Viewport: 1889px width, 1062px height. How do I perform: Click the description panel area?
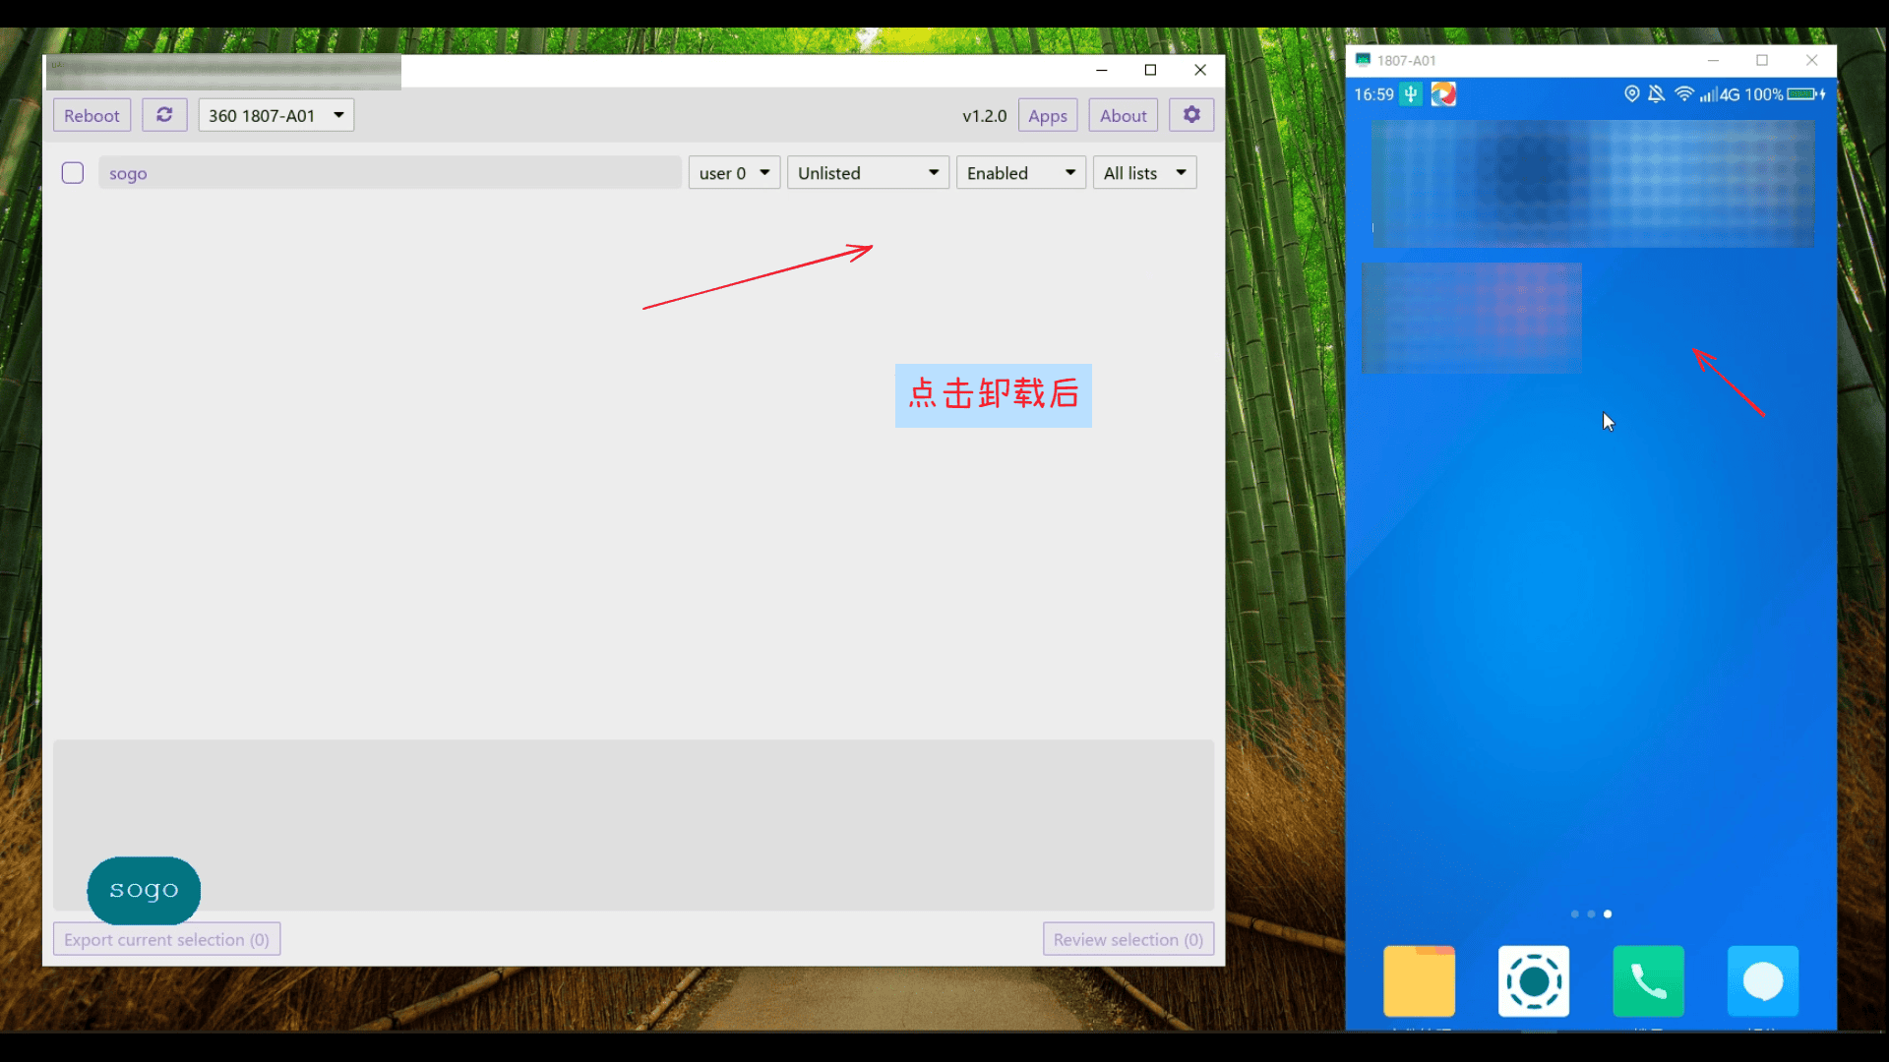click(634, 824)
